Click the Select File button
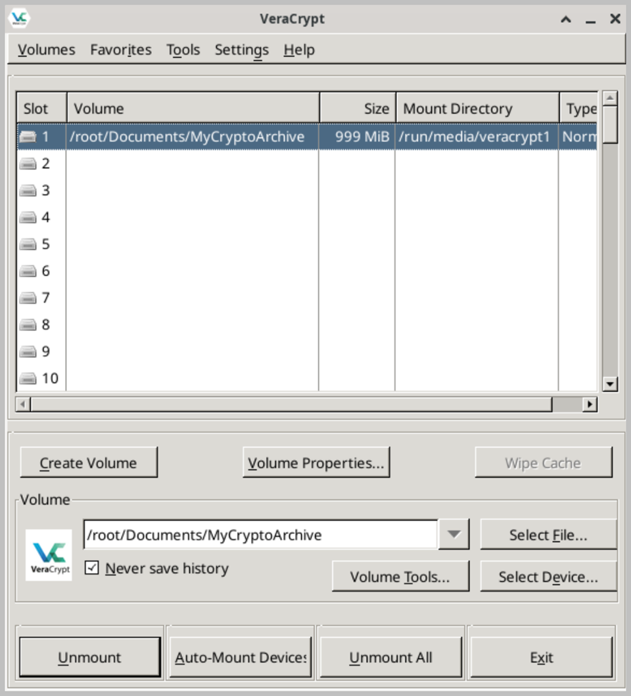Screen dimensions: 631x696 point(548,535)
